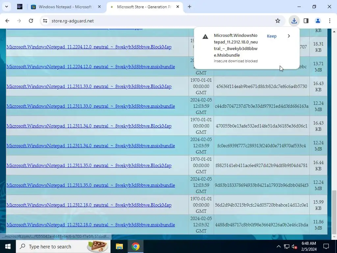Open the tab search dropdown arrow
Viewport: 337px width, 253px height.
coord(7,7)
